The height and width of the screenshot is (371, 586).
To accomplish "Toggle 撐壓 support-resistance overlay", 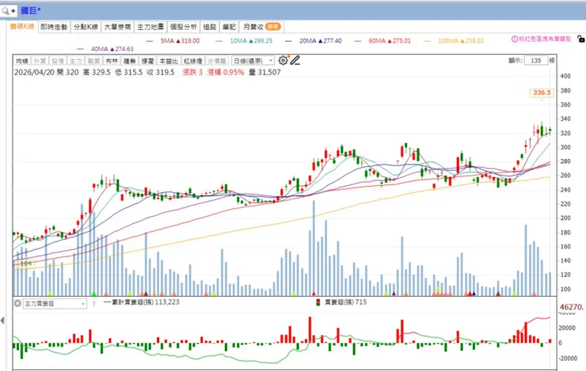I will [147, 61].
